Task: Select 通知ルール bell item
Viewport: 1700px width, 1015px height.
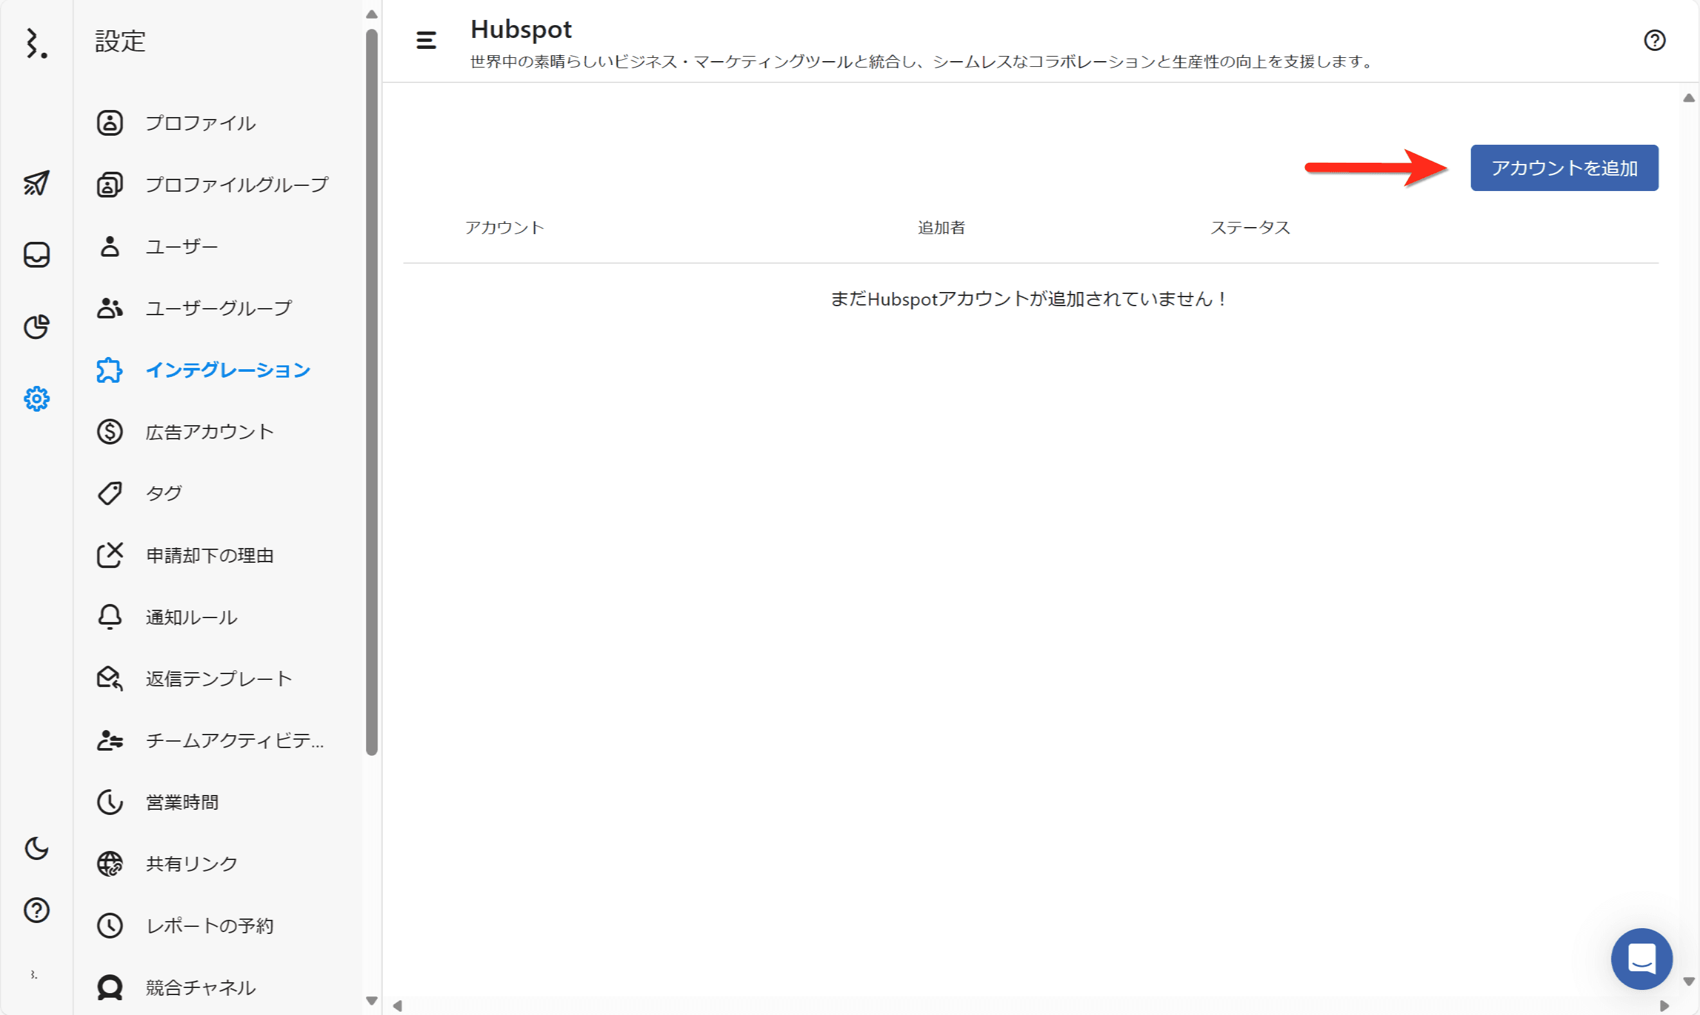Action: pyautogui.click(x=192, y=617)
